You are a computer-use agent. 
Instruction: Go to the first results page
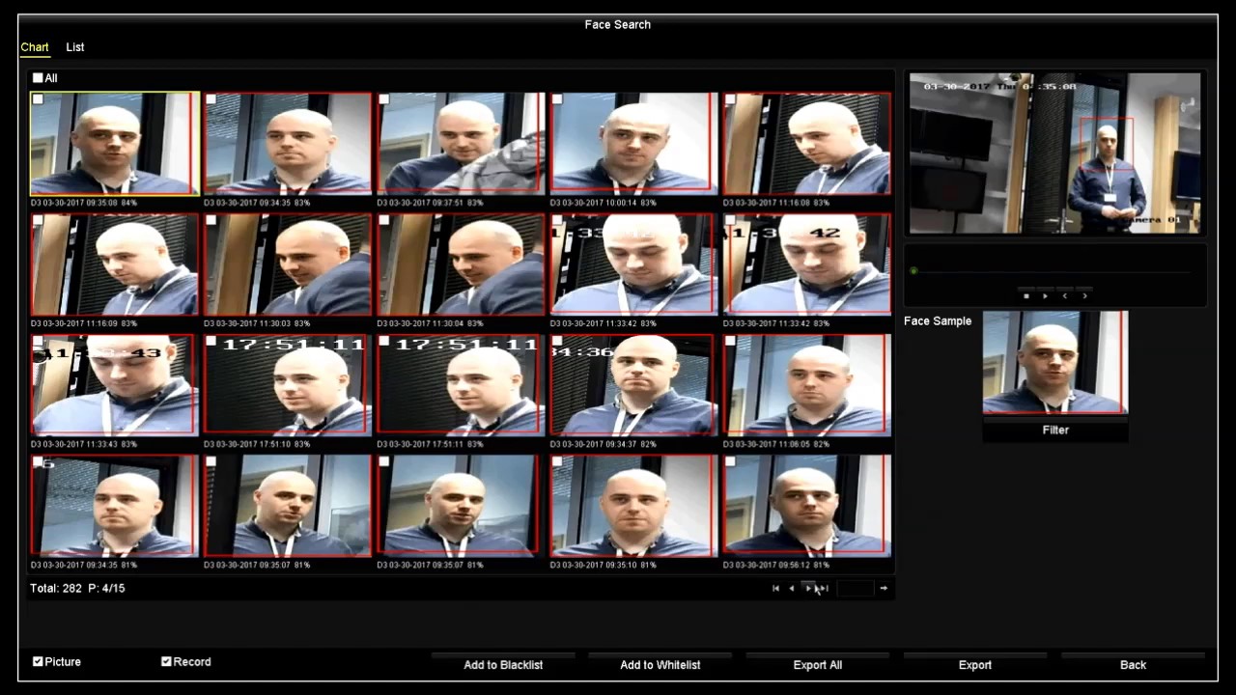[775, 588]
